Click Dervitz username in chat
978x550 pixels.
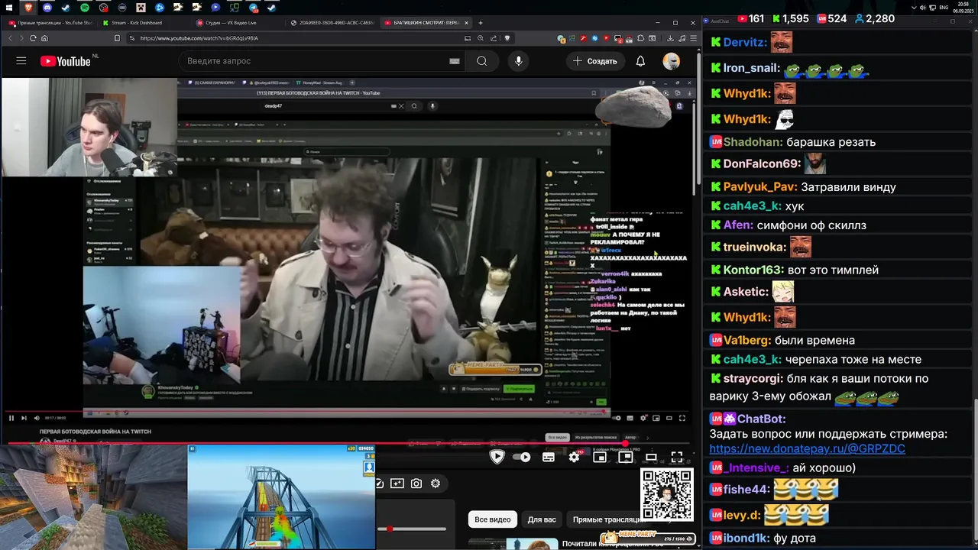[x=745, y=43]
